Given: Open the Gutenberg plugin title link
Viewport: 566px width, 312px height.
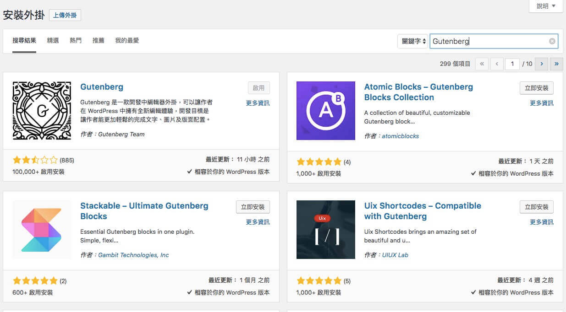Looking at the screenshot, I should pyautogui.click(x=102, y=87).
